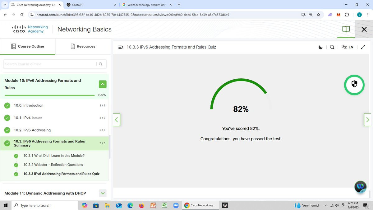Expand Module 11 Dynamic Addressing with DHCP
This screenshot has height=210, width=373.
click(103, 193)
